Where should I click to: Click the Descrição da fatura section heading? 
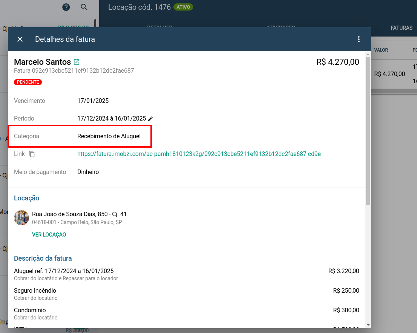click(43, 258)
